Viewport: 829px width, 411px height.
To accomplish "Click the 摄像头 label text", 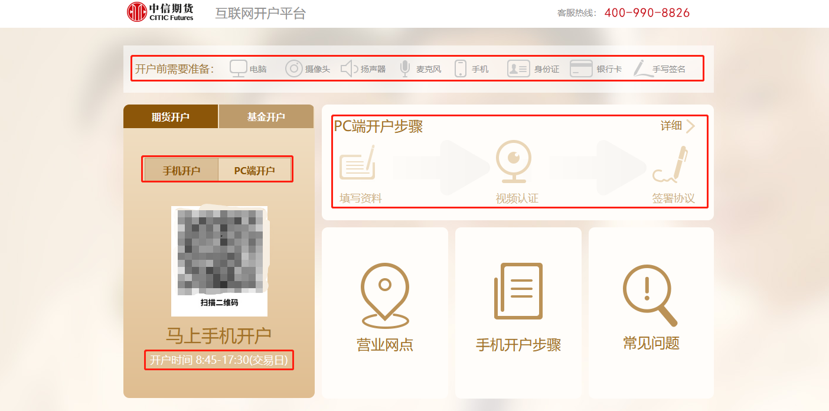I will (x=318, y=69).
